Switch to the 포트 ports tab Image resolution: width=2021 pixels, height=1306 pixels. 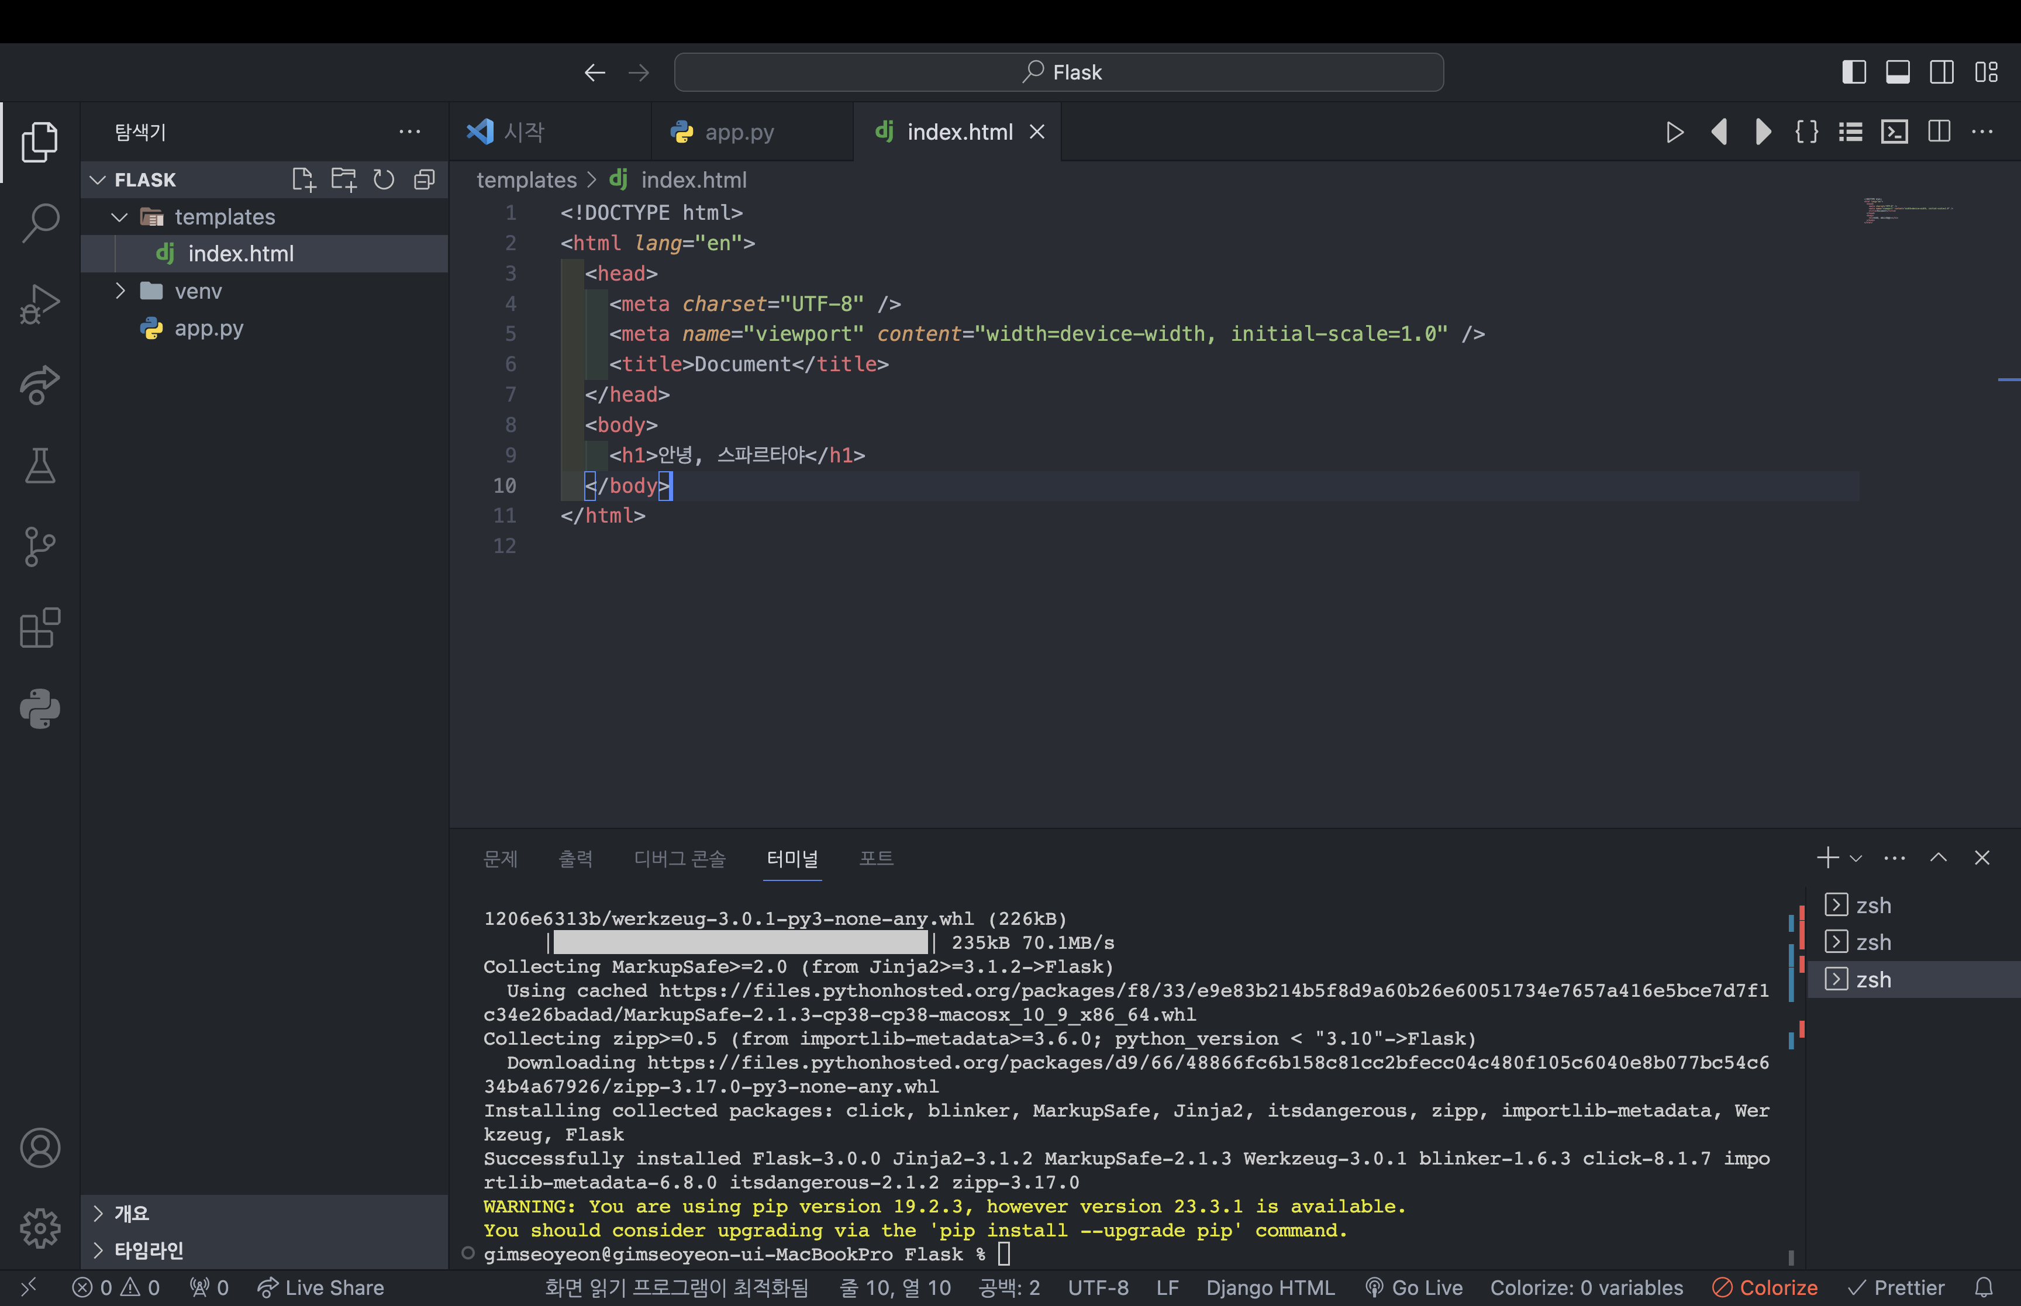point(876,858)
